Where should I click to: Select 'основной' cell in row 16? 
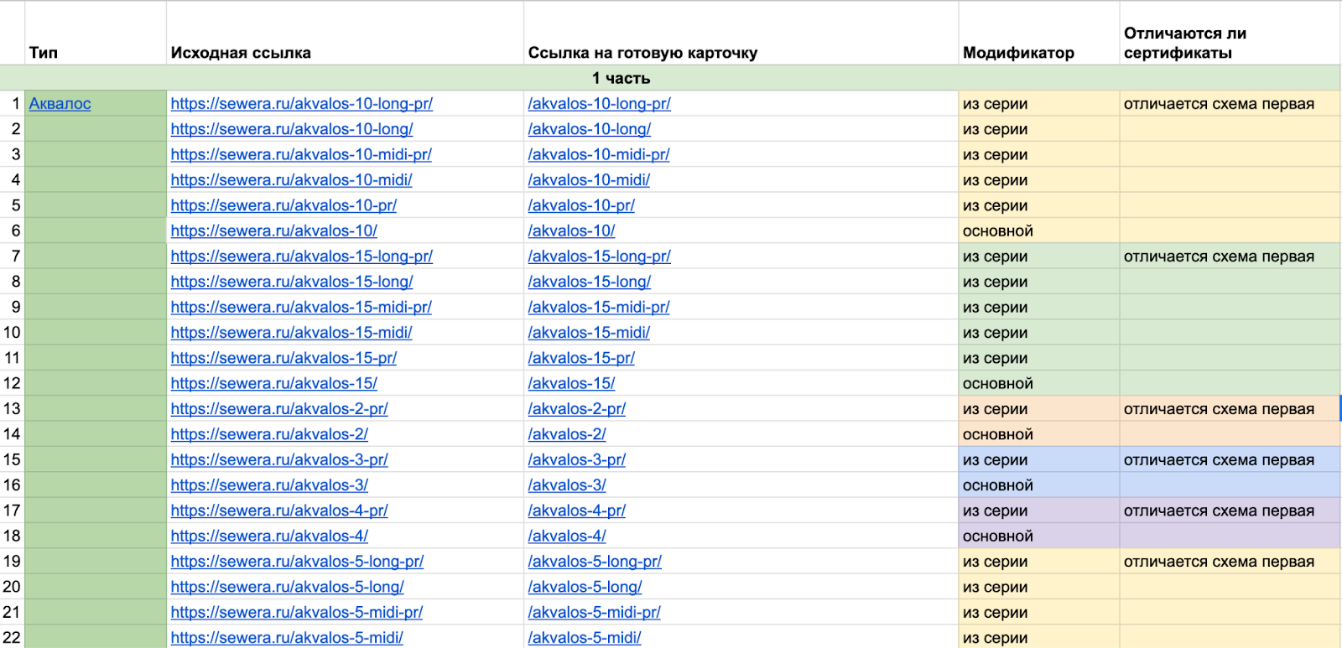1038,485
